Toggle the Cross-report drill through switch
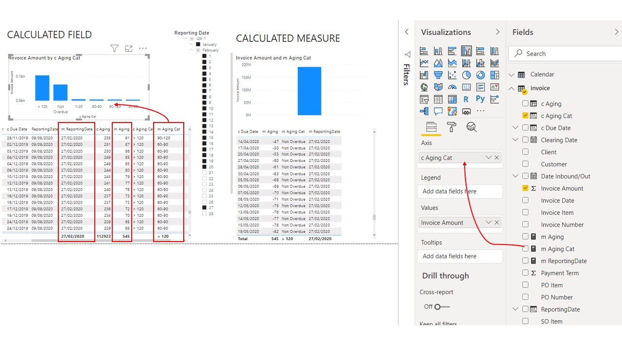This screenshot has width=622, height=350. 442,307
